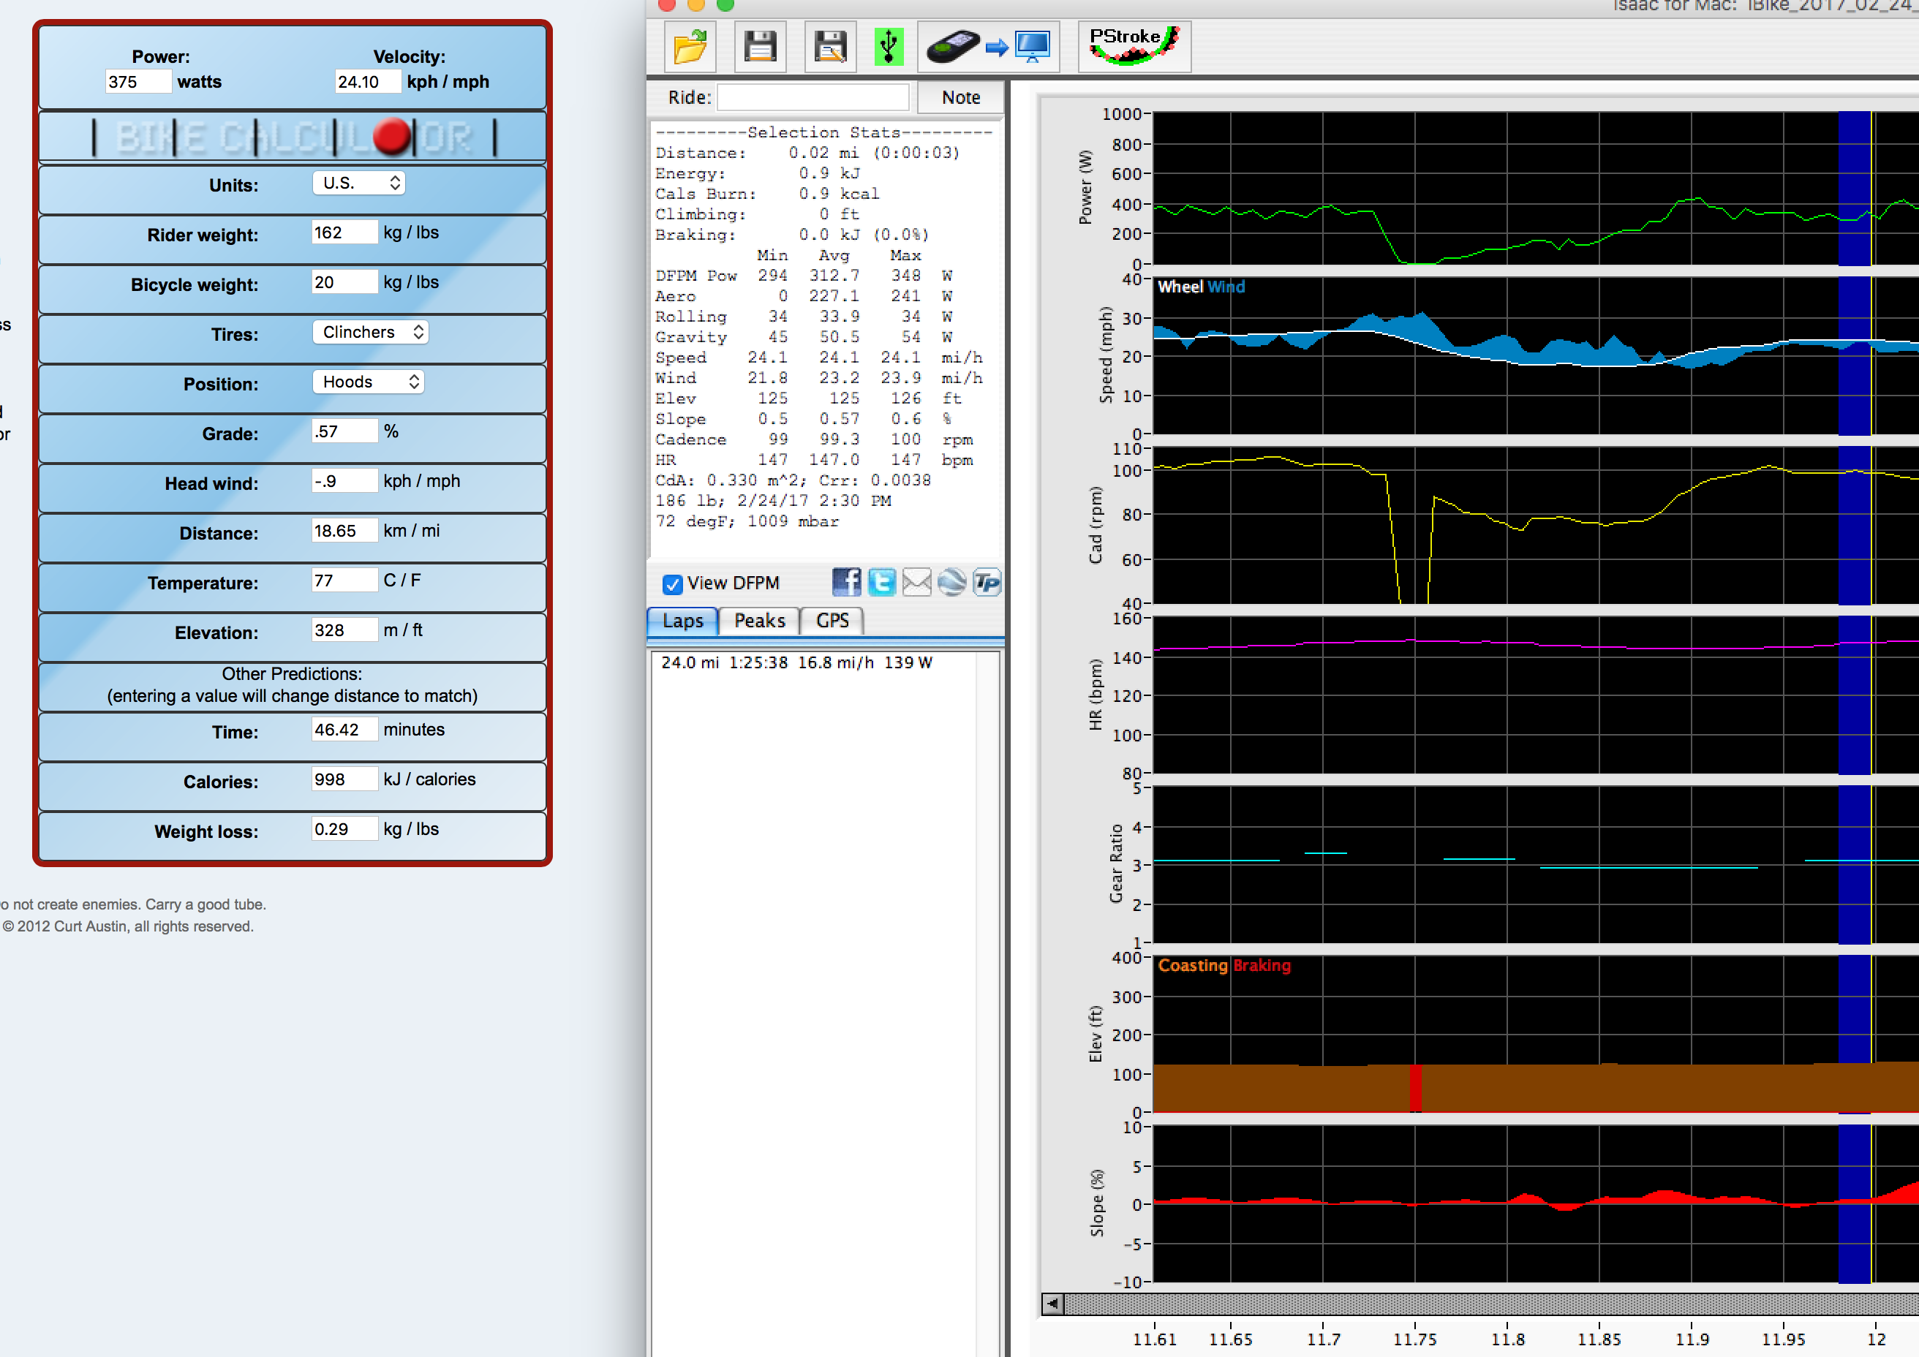Click the 'Braking' legend label in Elev chart
The height and width of the screenshot is (1357, 1919).
click(x=1262, y=965)
